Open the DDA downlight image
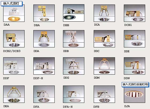The image size is (150, 109). [x=44, y=39]
